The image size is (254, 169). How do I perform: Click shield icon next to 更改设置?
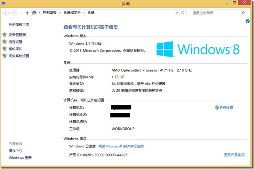(x=217, y=108)
